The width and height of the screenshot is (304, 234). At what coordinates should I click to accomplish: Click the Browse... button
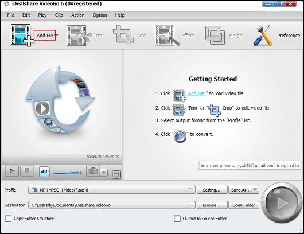coord(212,205)
